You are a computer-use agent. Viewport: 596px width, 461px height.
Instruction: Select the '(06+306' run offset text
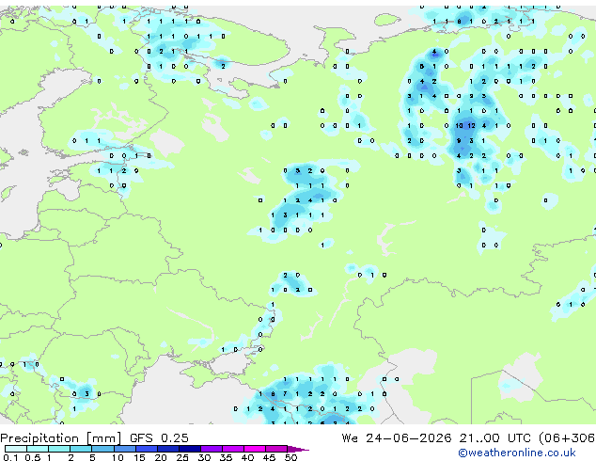point(567,438)
